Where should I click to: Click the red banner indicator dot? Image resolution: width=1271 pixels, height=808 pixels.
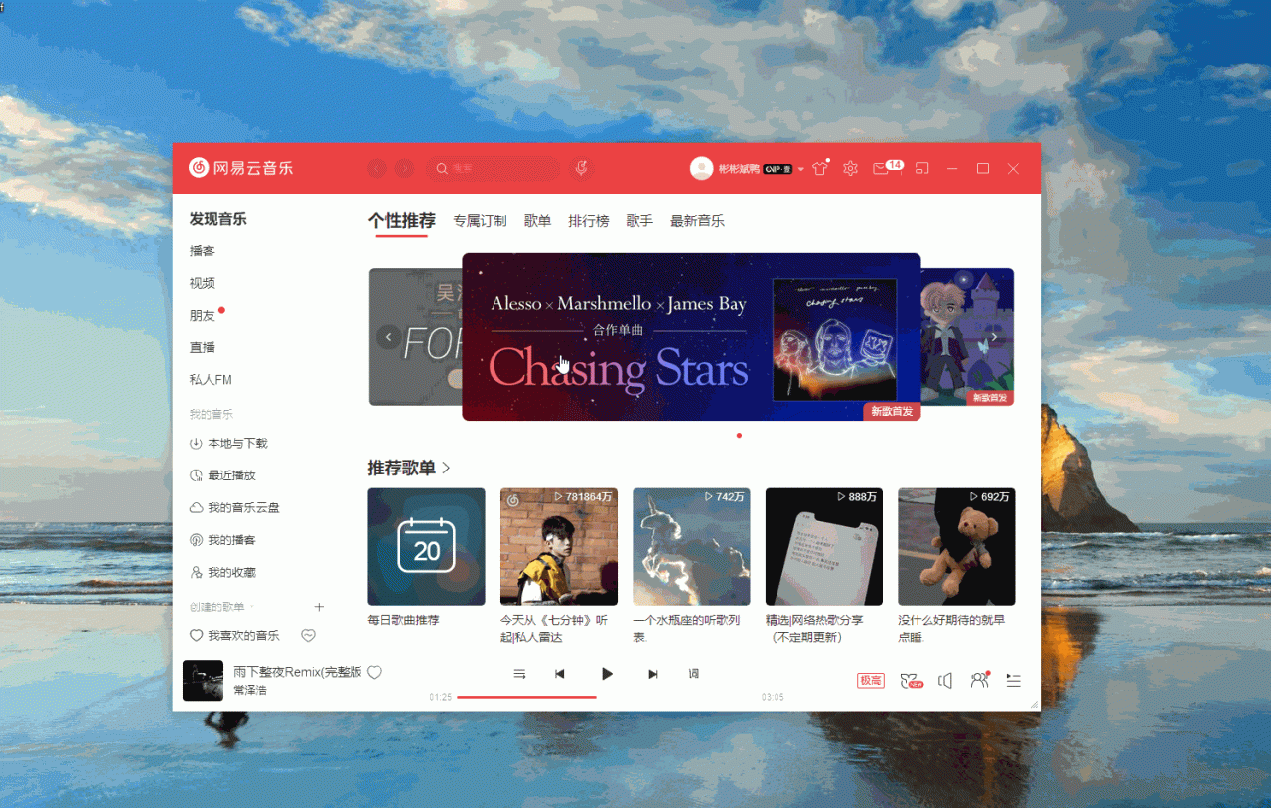[x=739, y=435]
